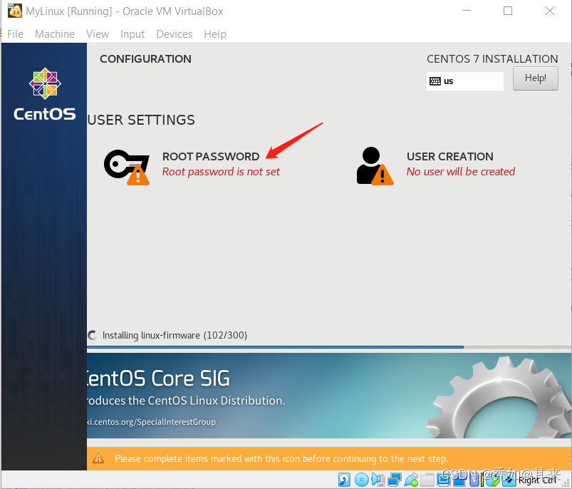Click the audio status icon
Viewport: 572px width, 489px height.
click(378, 480)
